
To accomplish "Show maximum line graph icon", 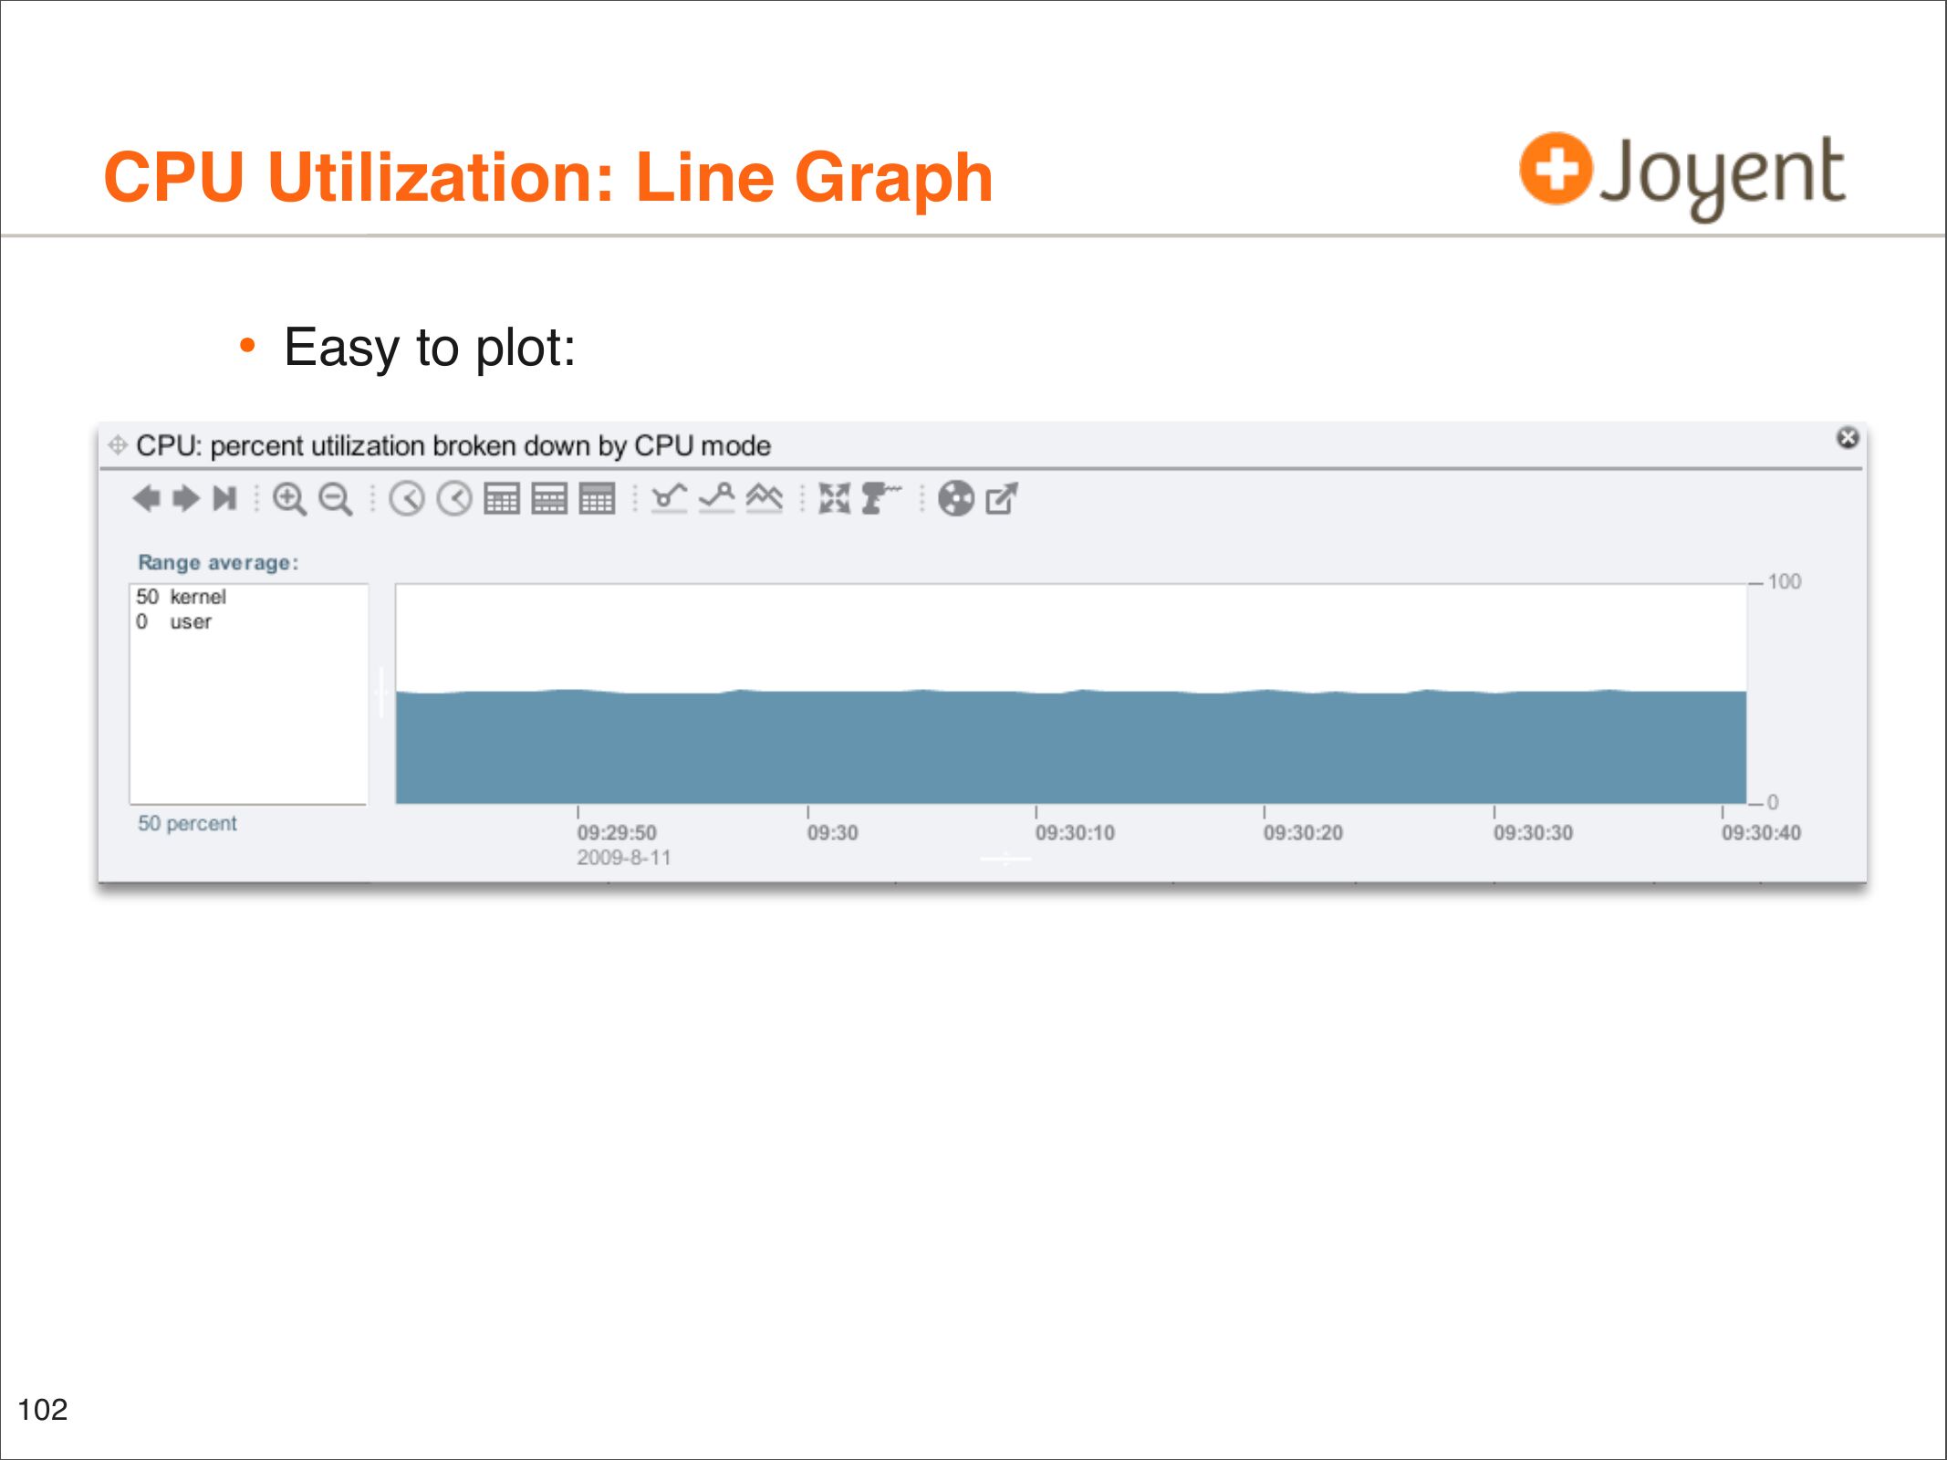I will pyautogui.click(x=717, y=499).
